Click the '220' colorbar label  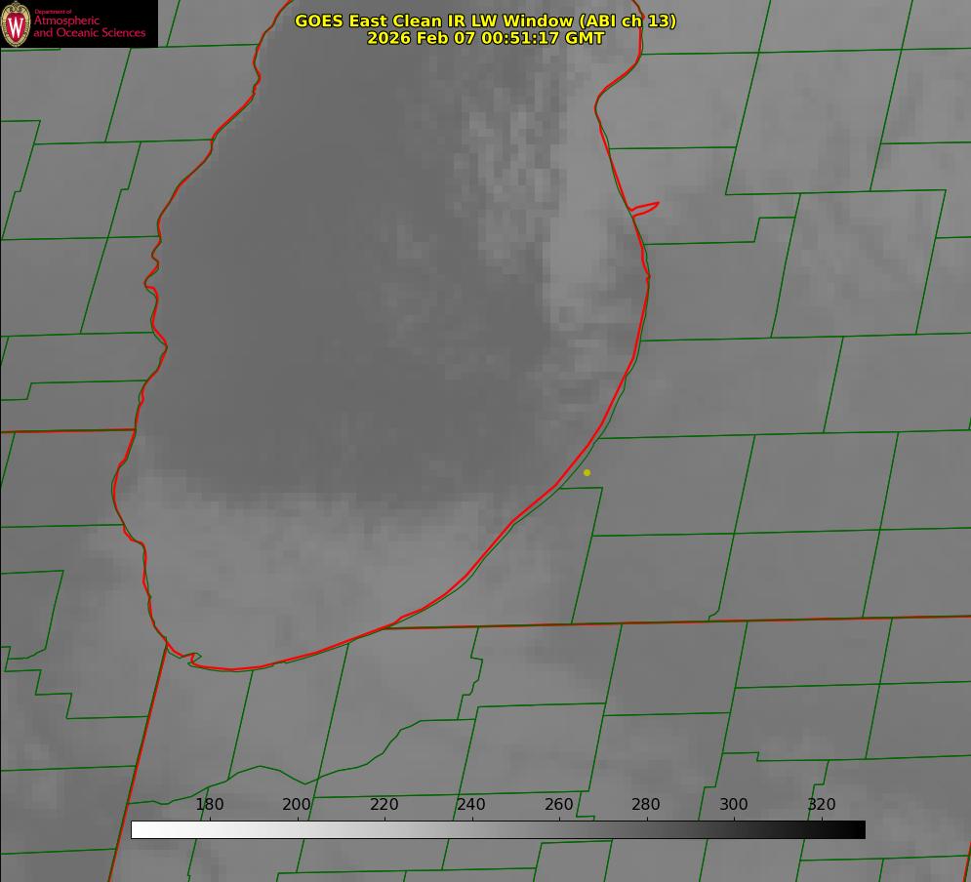click(384, 804)
